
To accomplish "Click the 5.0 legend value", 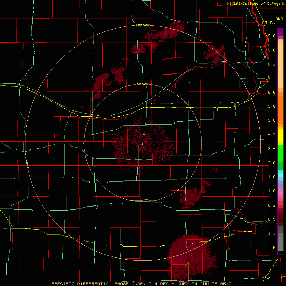I will (x=272, y=120).
